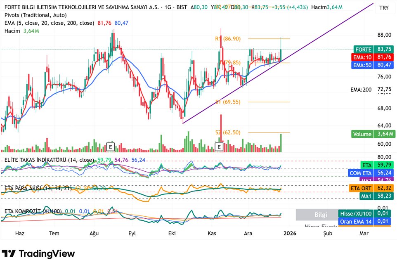
Task: Click the 2026 date axis label
Action: (290, 234)
